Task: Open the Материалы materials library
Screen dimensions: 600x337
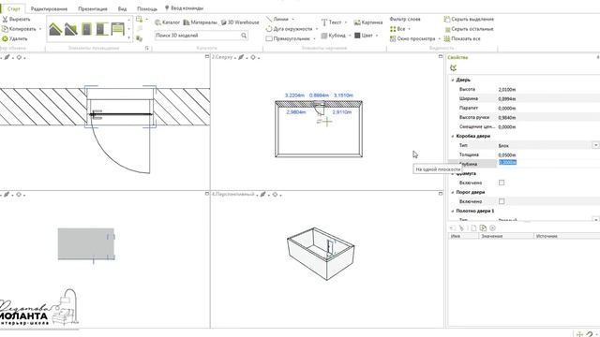Action: (200, 22)
